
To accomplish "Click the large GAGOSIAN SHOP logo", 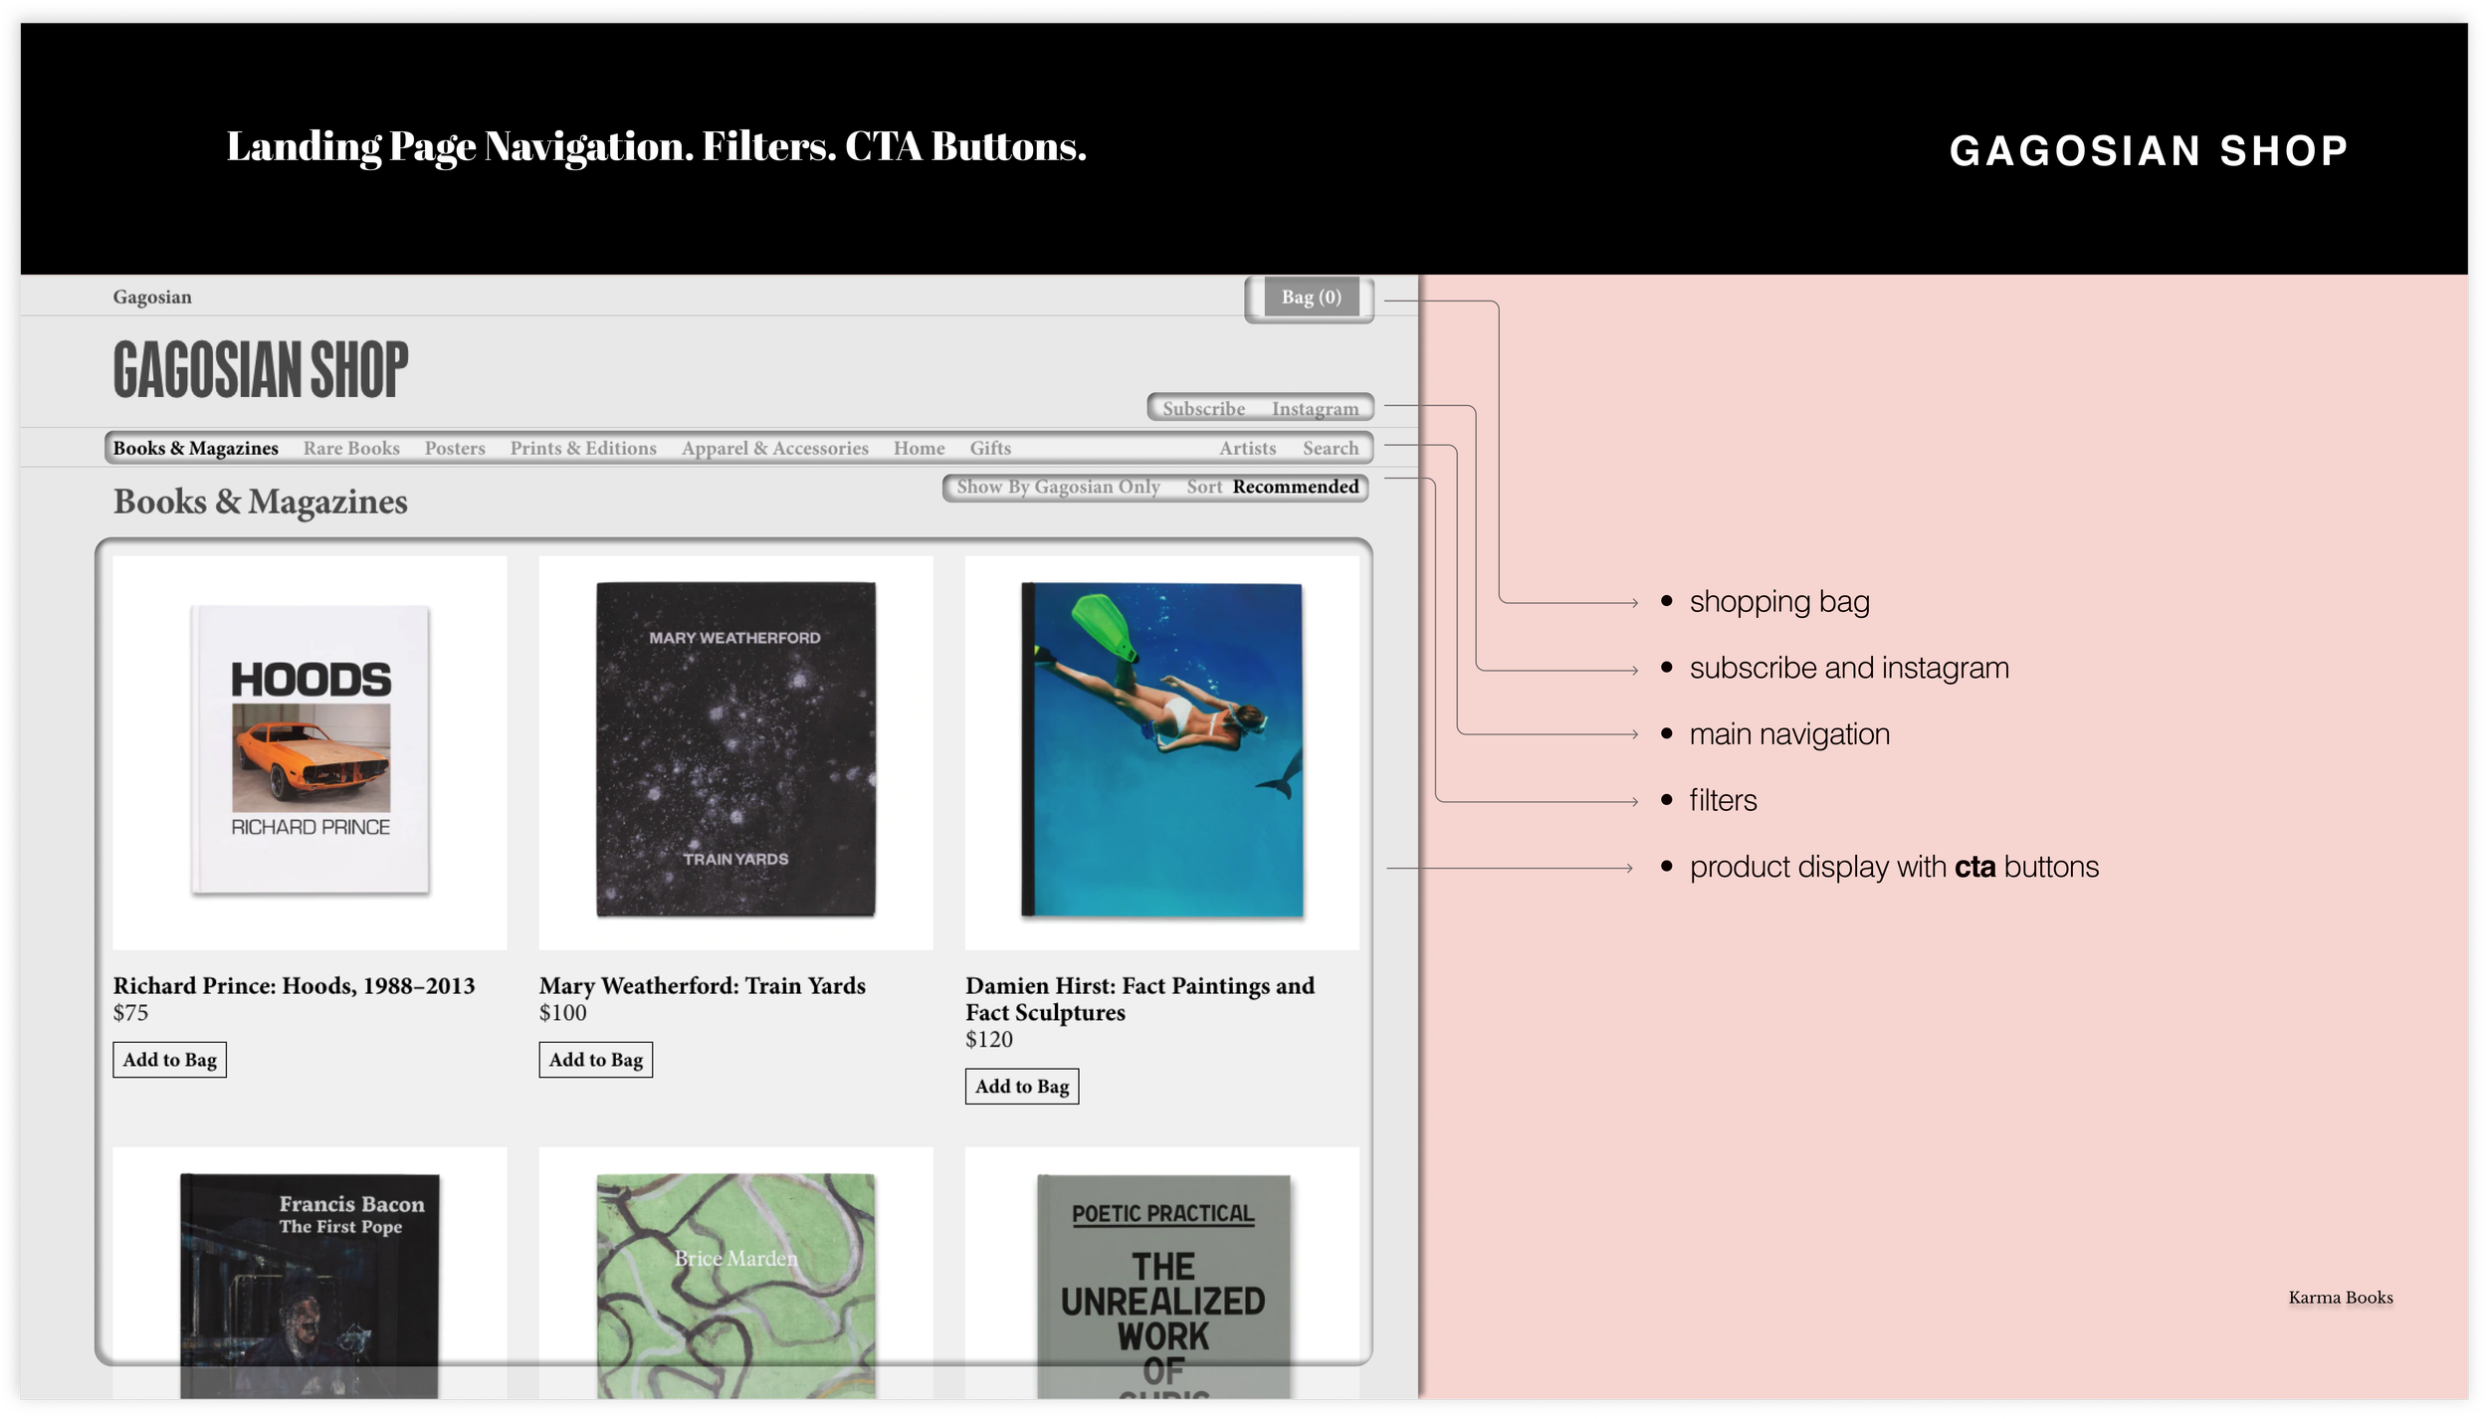I will (x=261, y=369).
